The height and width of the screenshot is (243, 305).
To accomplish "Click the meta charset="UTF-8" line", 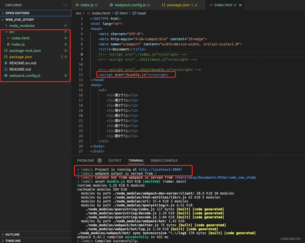I will (x=121, y=34).
